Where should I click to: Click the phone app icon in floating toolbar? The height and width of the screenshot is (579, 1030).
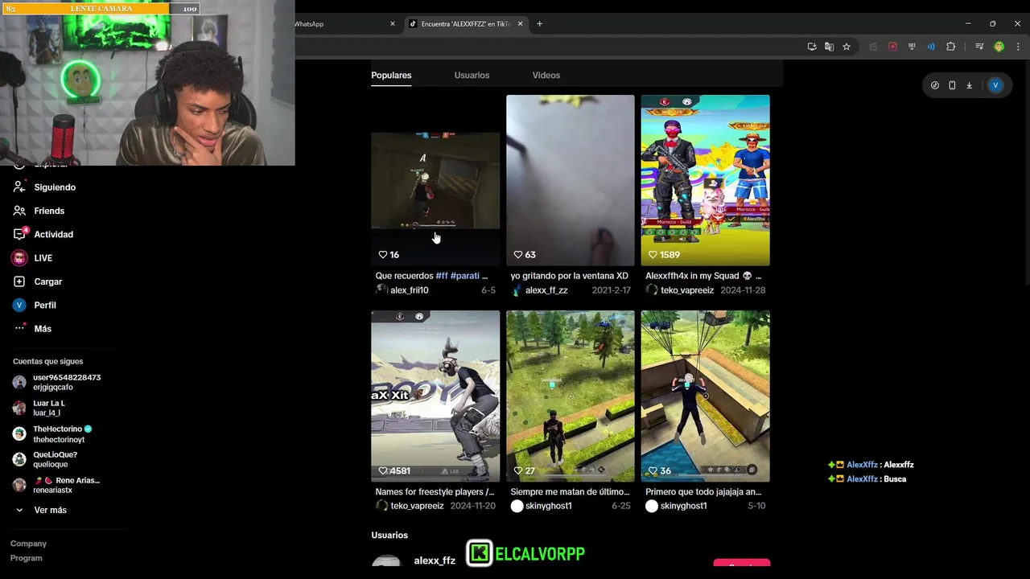[952, 85]
